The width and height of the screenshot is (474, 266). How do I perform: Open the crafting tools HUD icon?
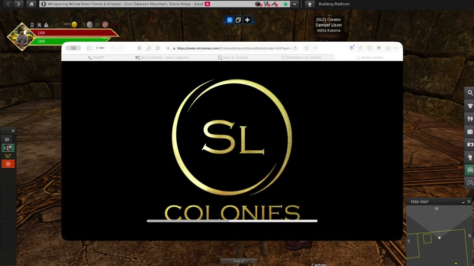coord(39,25)
